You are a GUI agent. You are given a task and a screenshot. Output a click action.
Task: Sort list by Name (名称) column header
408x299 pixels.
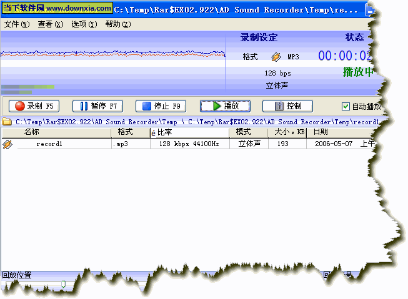tap(31, 132)
